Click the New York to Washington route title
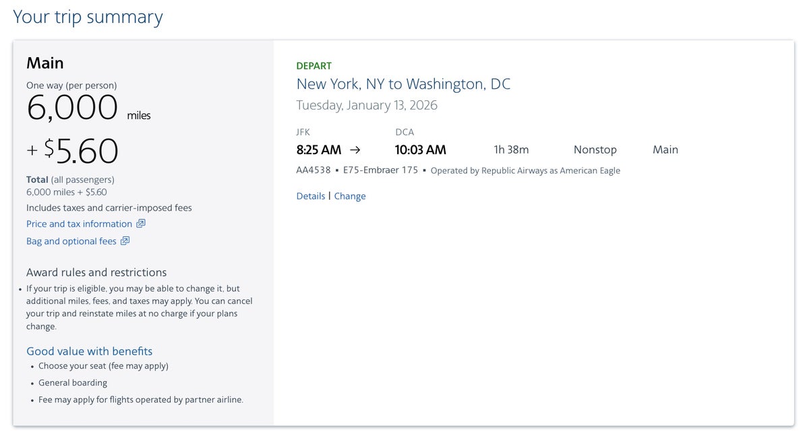The height and width of the screenshot is (438, 809). point(403,84)
